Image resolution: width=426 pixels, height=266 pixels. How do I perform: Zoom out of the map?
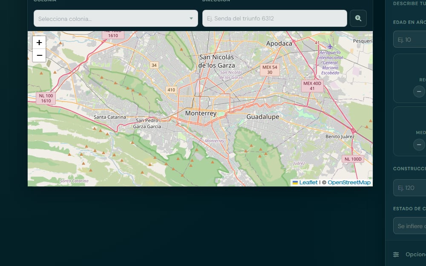coord(39,55)
